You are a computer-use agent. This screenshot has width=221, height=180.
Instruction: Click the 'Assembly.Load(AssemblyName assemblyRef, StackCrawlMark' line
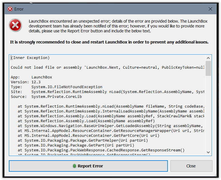(111, 116)
